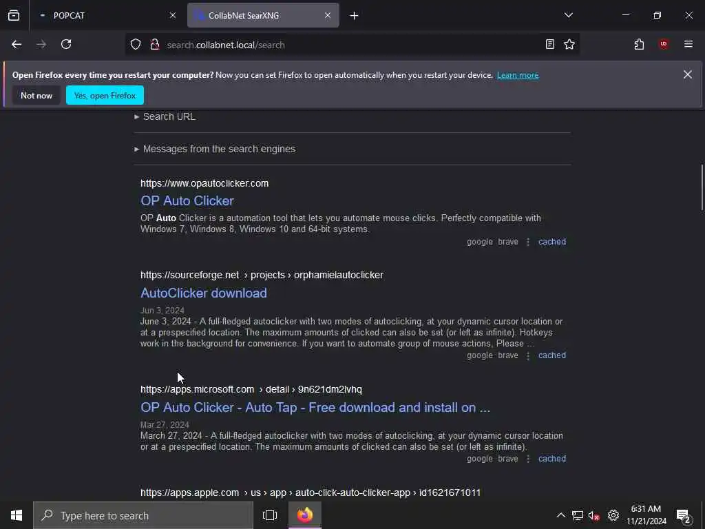Click the address bar URL field
The width and height of the screenshot is (705, 529).
click(x=350, y=45)
